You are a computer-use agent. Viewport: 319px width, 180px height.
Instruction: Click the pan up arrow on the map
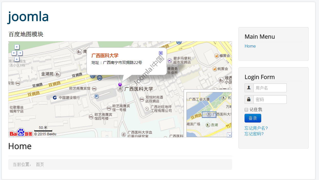click(x=17, y=47)
